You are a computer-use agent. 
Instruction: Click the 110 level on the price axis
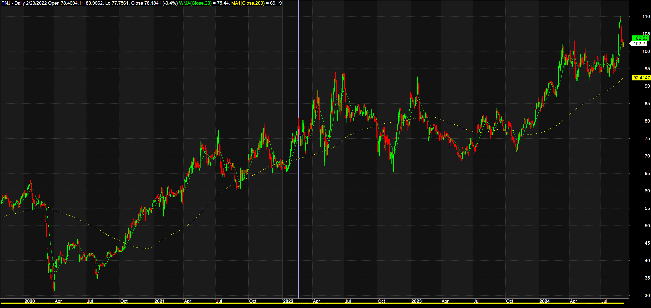click(x=646, y=17)
